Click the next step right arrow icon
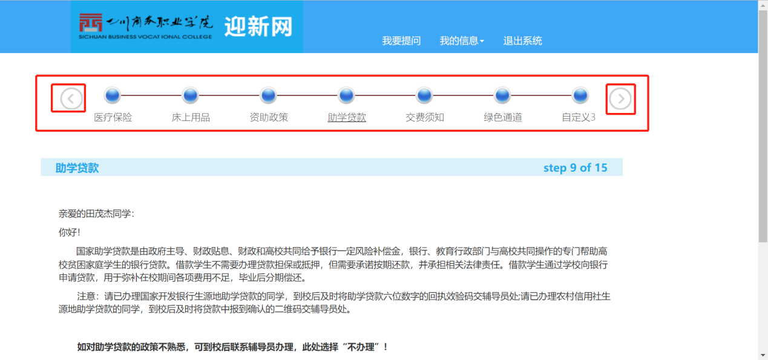This screenshot has width=768, height=360. pos(620,99)
